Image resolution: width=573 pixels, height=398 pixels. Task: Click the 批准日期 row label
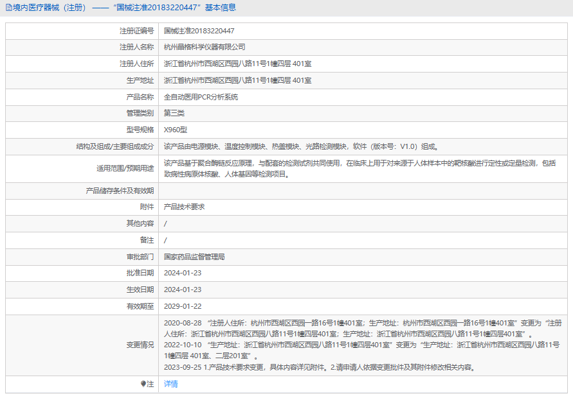tap(140, 273)
